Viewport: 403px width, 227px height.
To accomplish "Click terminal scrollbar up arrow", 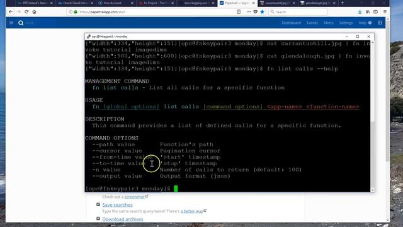I will (372, 43).
